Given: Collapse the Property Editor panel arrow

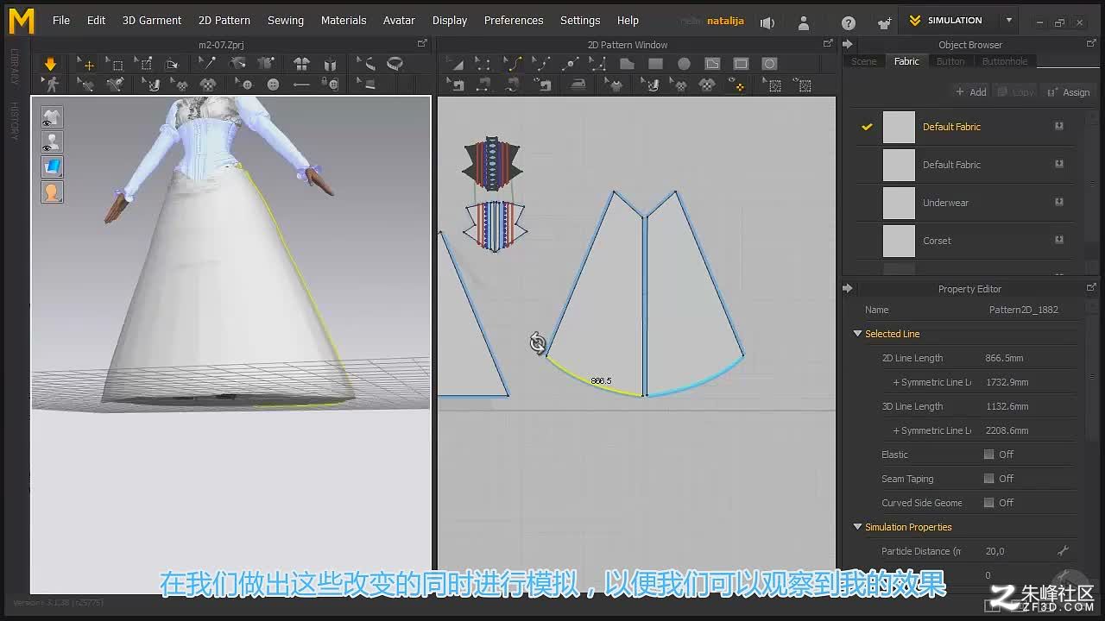Looking at the screenshot, I should click(x=848, y=289).
